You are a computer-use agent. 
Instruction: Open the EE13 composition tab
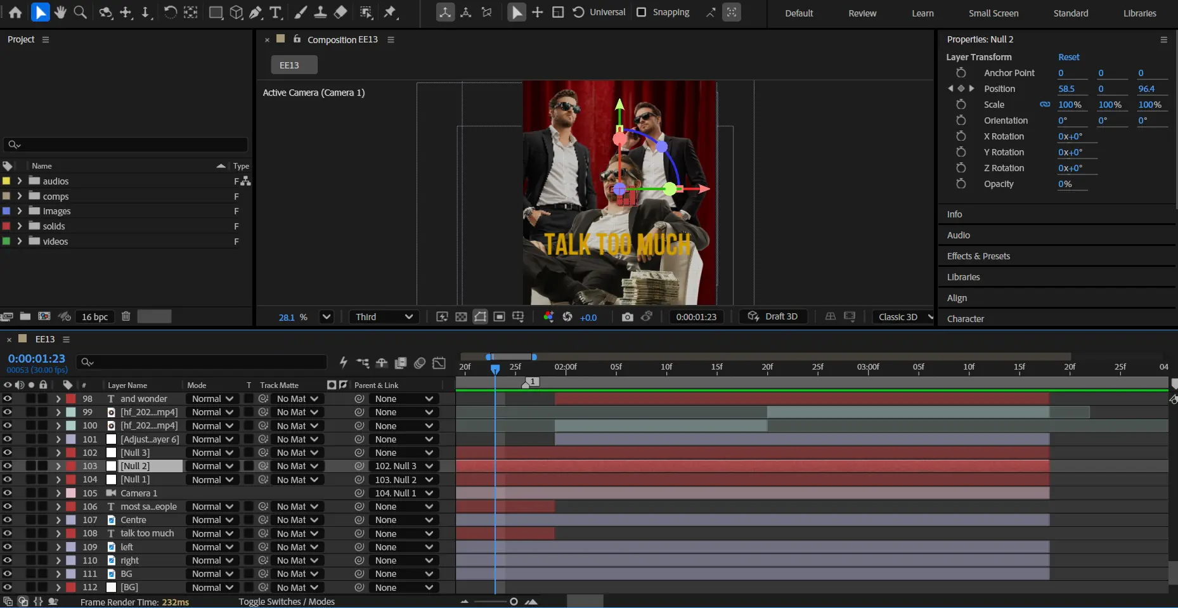[x=294, y=65]
